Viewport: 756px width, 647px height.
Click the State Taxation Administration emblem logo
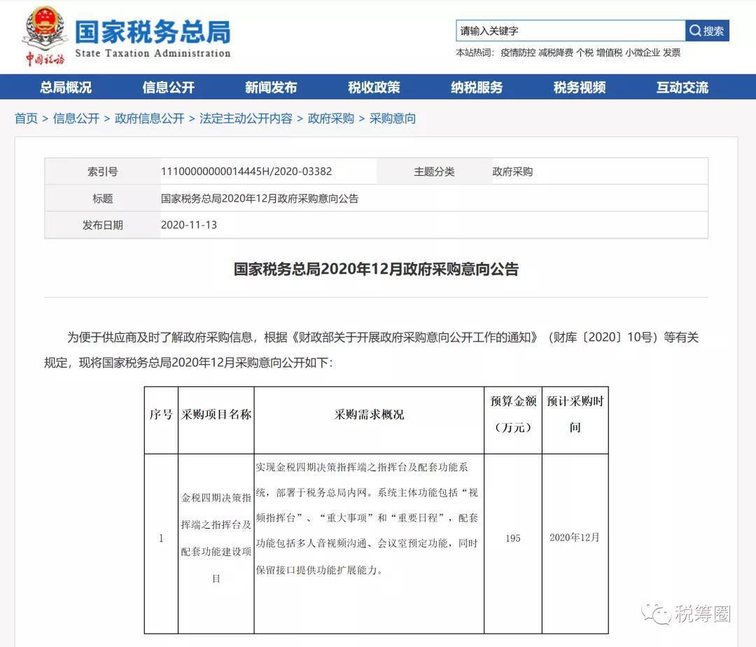point(44,36)
